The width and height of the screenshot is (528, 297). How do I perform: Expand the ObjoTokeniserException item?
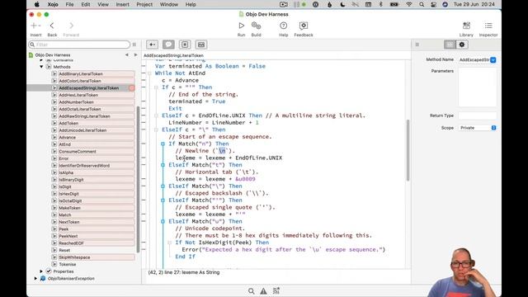coord(35,279)
